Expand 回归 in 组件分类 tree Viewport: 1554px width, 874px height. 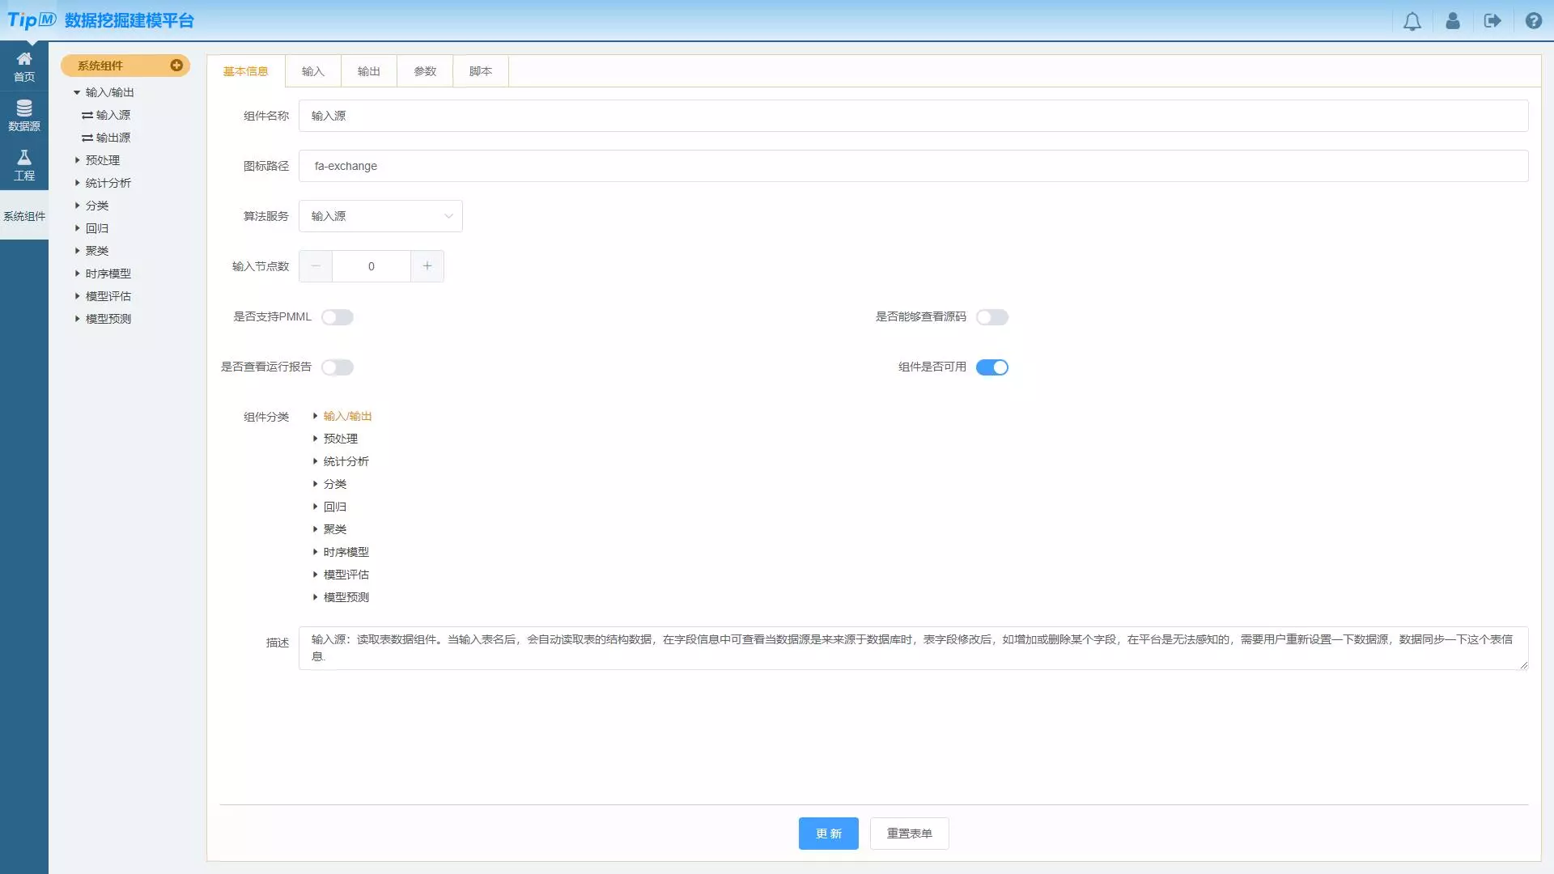[x=315, y=507]
